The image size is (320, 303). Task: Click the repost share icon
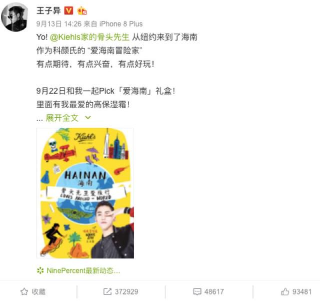[x=107, y=291]
